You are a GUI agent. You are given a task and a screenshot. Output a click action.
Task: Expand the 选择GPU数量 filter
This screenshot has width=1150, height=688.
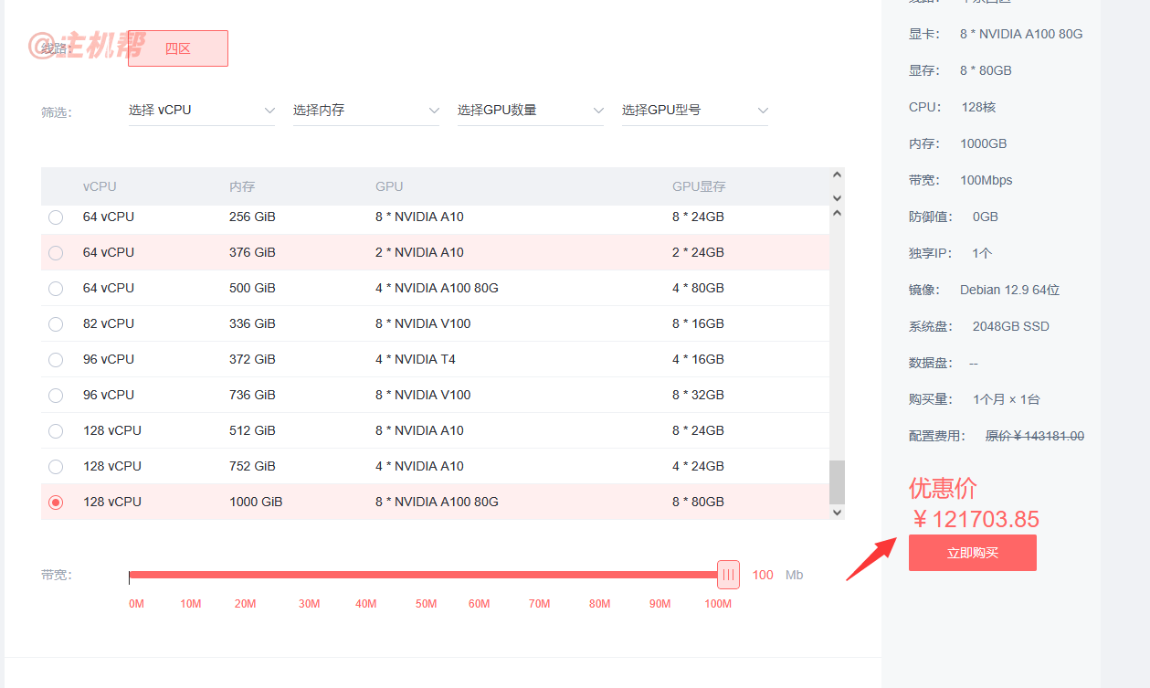(x=531, y=111)
